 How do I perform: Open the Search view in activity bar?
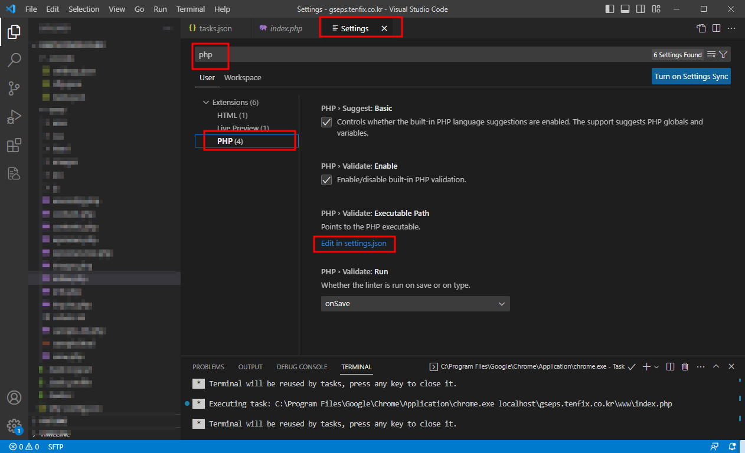[x=14, y=60]
